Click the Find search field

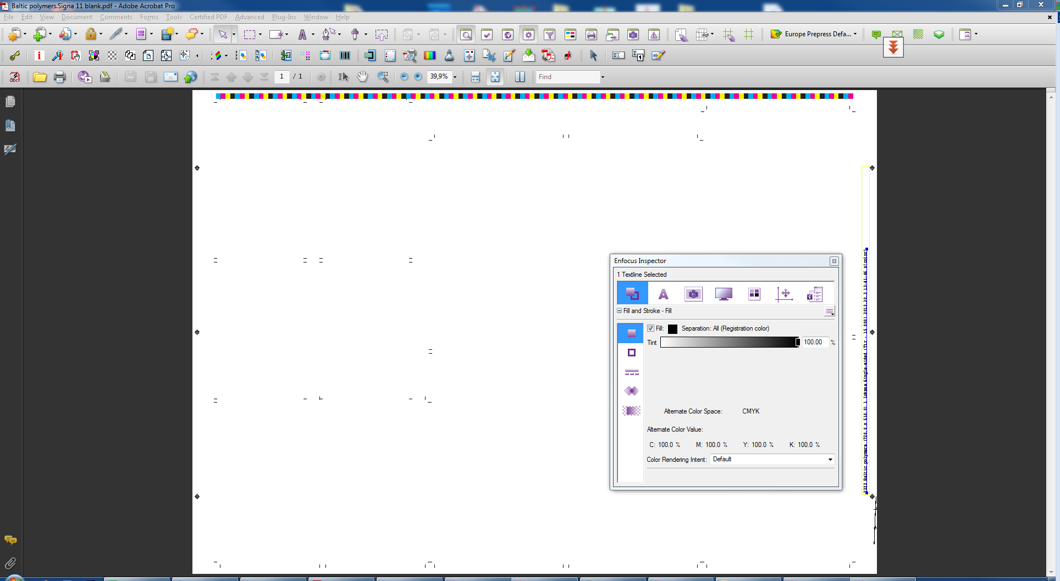pyautogui.click(x=568, y=77)
